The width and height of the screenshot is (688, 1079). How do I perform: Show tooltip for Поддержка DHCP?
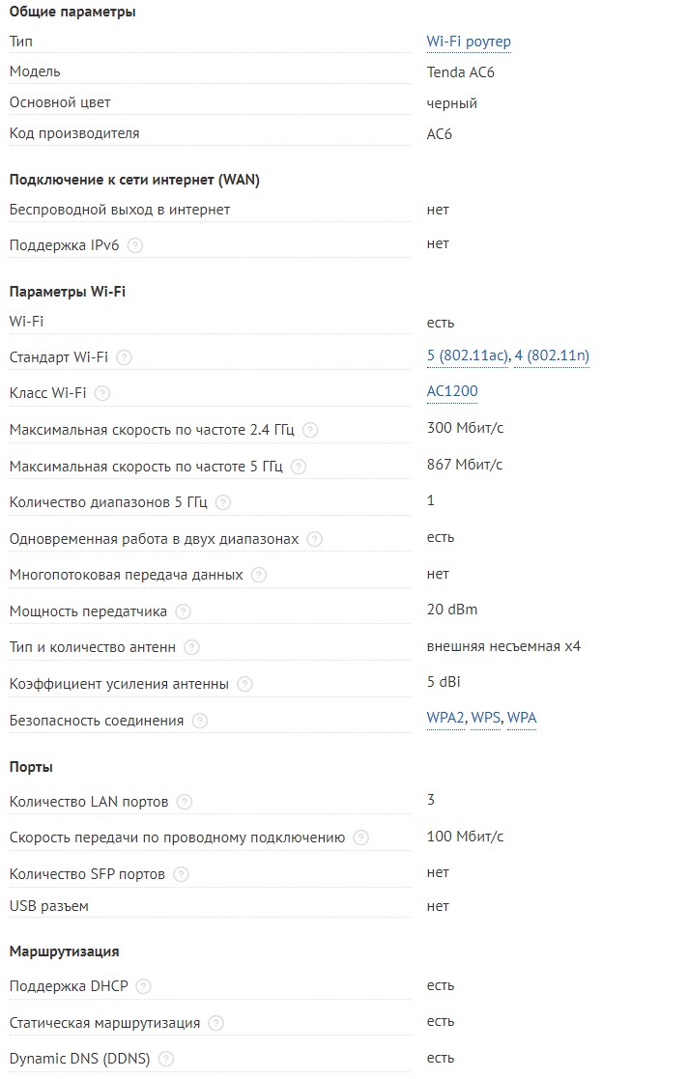pos(143,987)
